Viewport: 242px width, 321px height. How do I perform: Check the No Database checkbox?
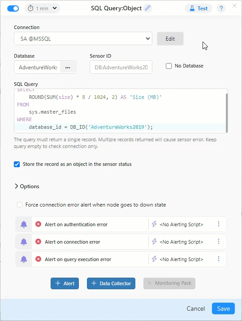[x=169, y=66]
